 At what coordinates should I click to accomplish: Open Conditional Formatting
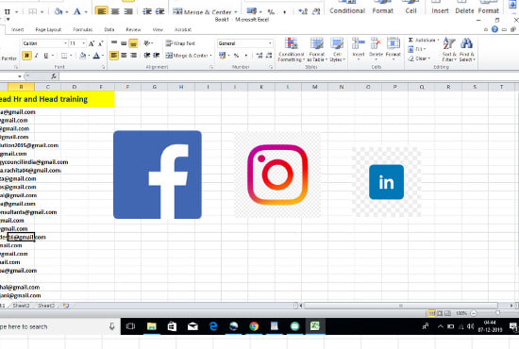tap(291, 50)
